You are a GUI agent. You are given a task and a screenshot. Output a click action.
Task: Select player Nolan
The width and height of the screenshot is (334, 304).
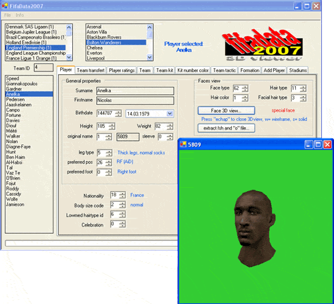tap(12, 142)
